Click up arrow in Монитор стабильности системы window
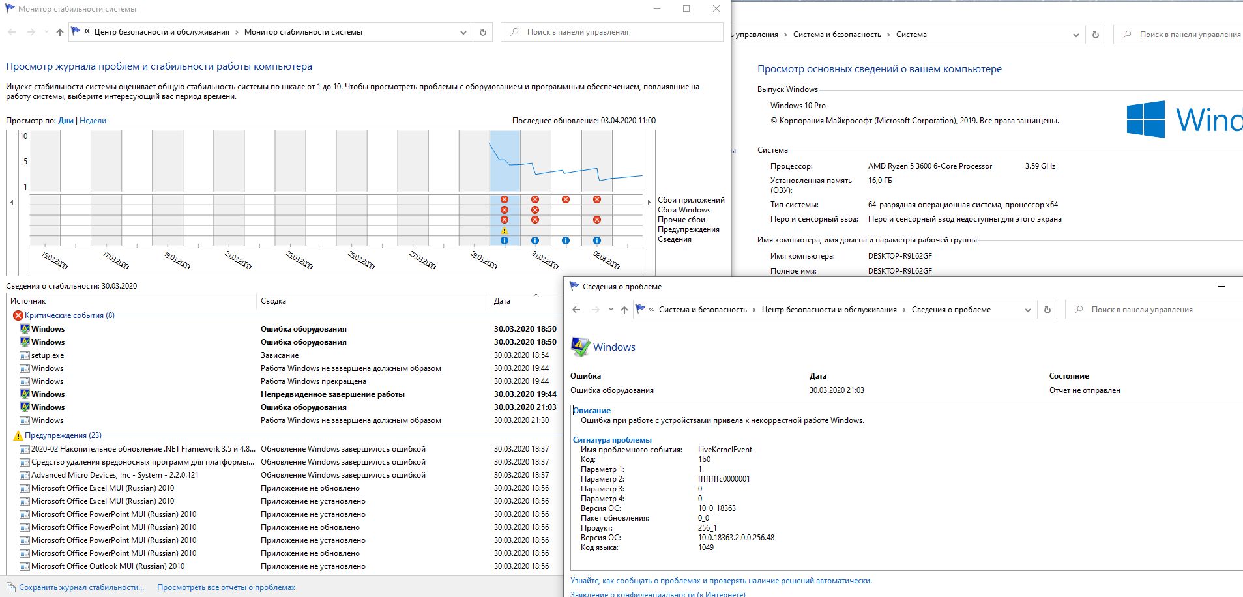1243x597 pixels. pyautogui.click(x=60, y=32)
